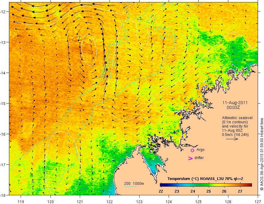Click the 0.5m/s velocity scale arrow
Image resolution: width=264 pixels, height=204 pixels.
tap(232, 139)
